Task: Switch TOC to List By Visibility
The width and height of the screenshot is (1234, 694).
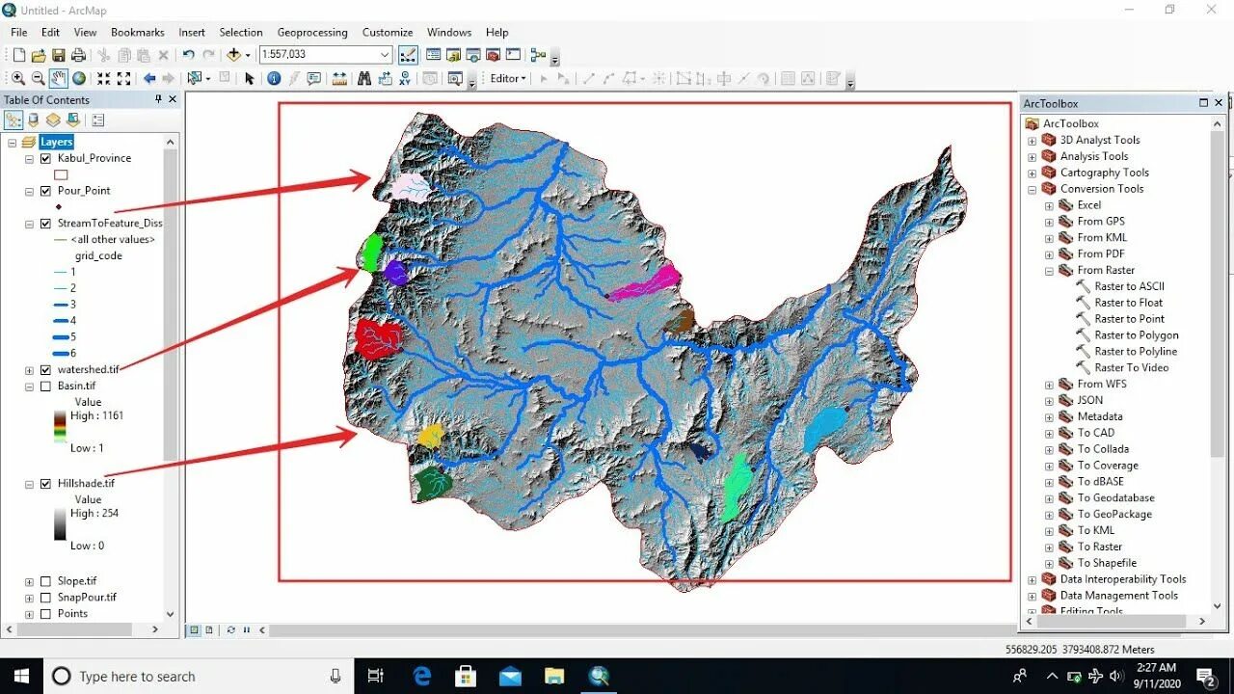Action: pos(53,120)
